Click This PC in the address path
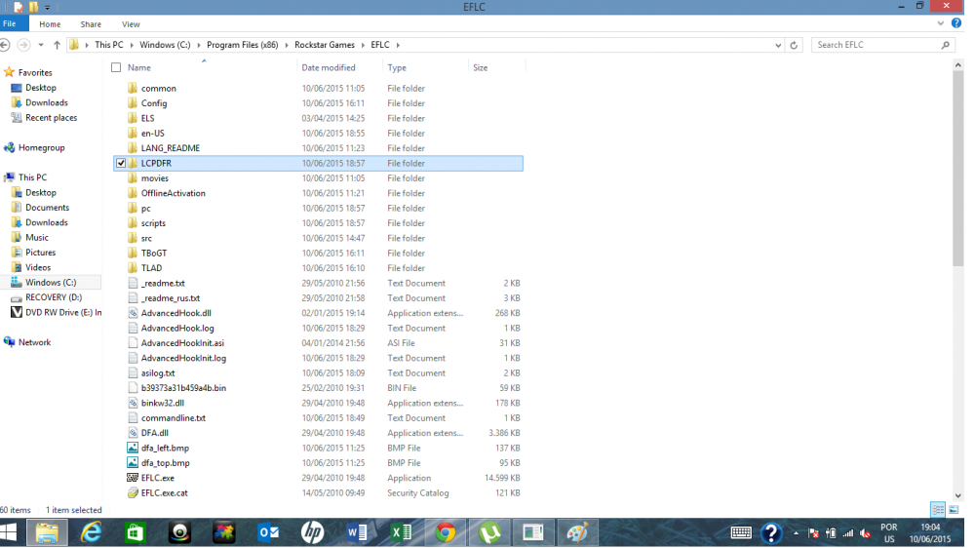Viewport: 975px width, 548px height. click(x=109, y=45)
